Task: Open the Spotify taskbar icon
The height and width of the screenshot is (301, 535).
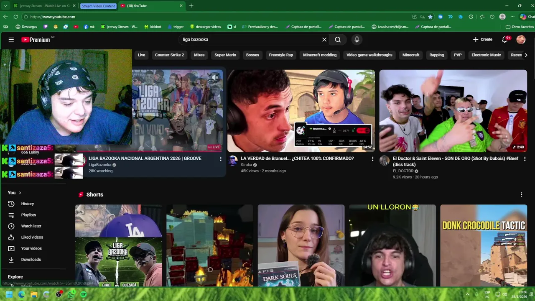Action: pos(83,295)
